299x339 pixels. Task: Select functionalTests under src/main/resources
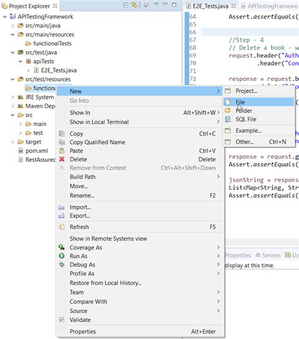(x=52, y=44)
